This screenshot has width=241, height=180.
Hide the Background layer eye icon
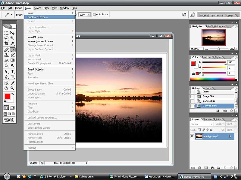(x=192, y=136)
